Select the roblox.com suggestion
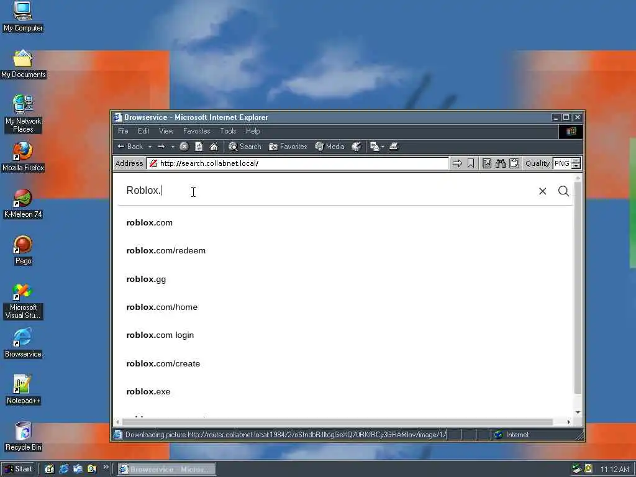This screenshot has width=636, height=477. [149, 223]
